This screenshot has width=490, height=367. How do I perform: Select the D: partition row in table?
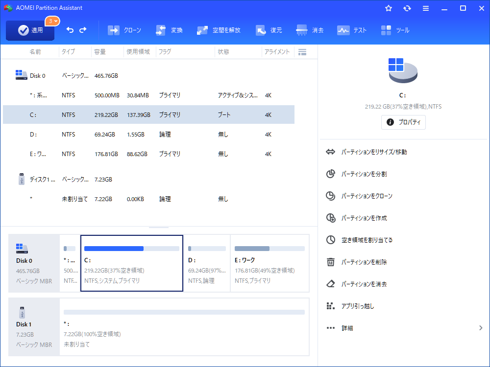147,134
